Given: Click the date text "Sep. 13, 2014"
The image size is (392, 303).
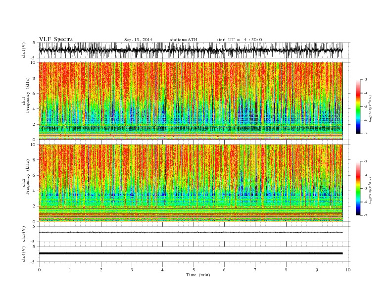Looking at the screenshot, I should pyautogui.click(x=138, y=40).
